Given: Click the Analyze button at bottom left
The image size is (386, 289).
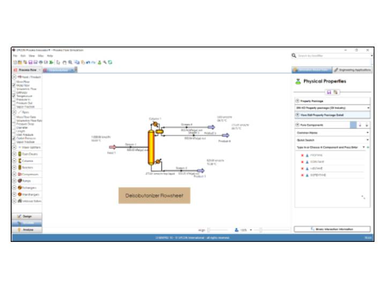Looking at the screenshot, I should [27, 230].
